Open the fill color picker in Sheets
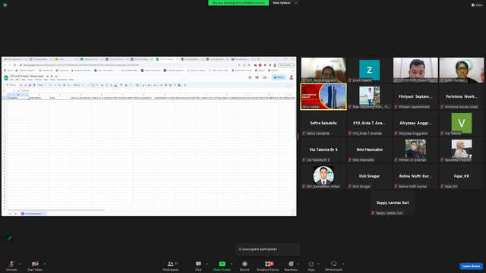 click(x=121, y=85)
